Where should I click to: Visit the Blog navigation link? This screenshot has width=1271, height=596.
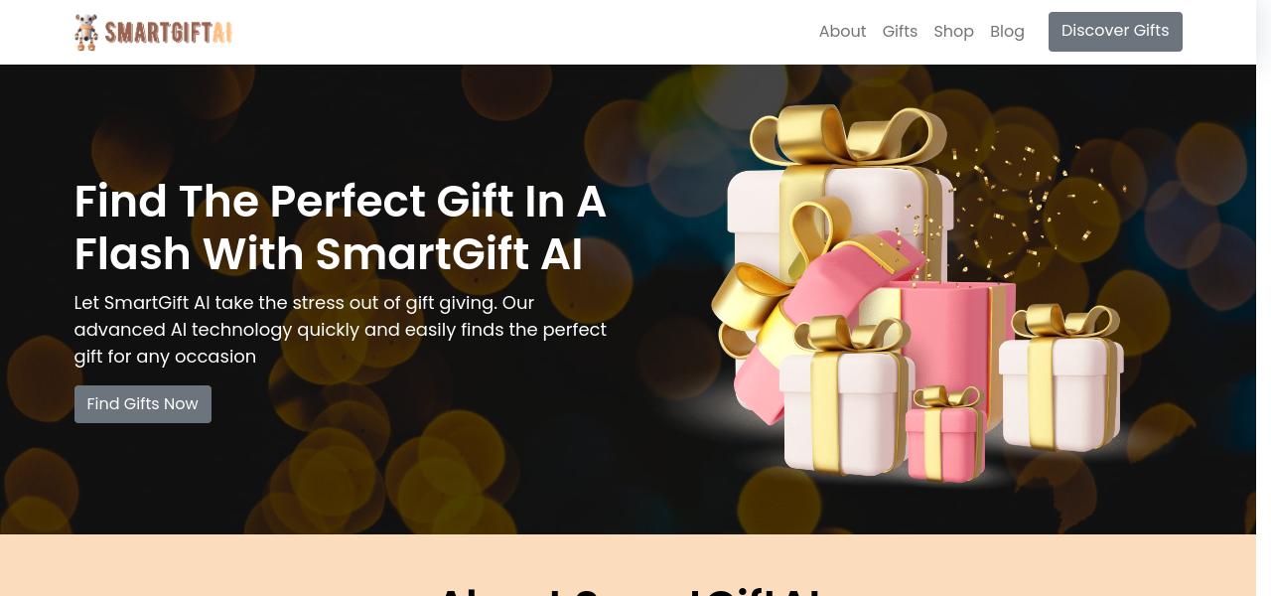coord(1007,32)
